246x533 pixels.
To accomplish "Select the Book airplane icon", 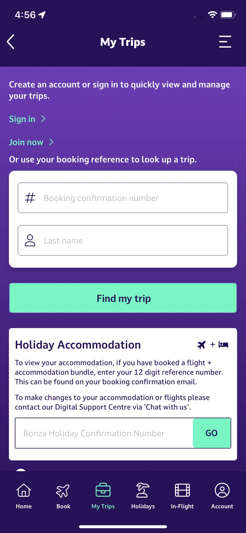I will click(x=63, y=490).
